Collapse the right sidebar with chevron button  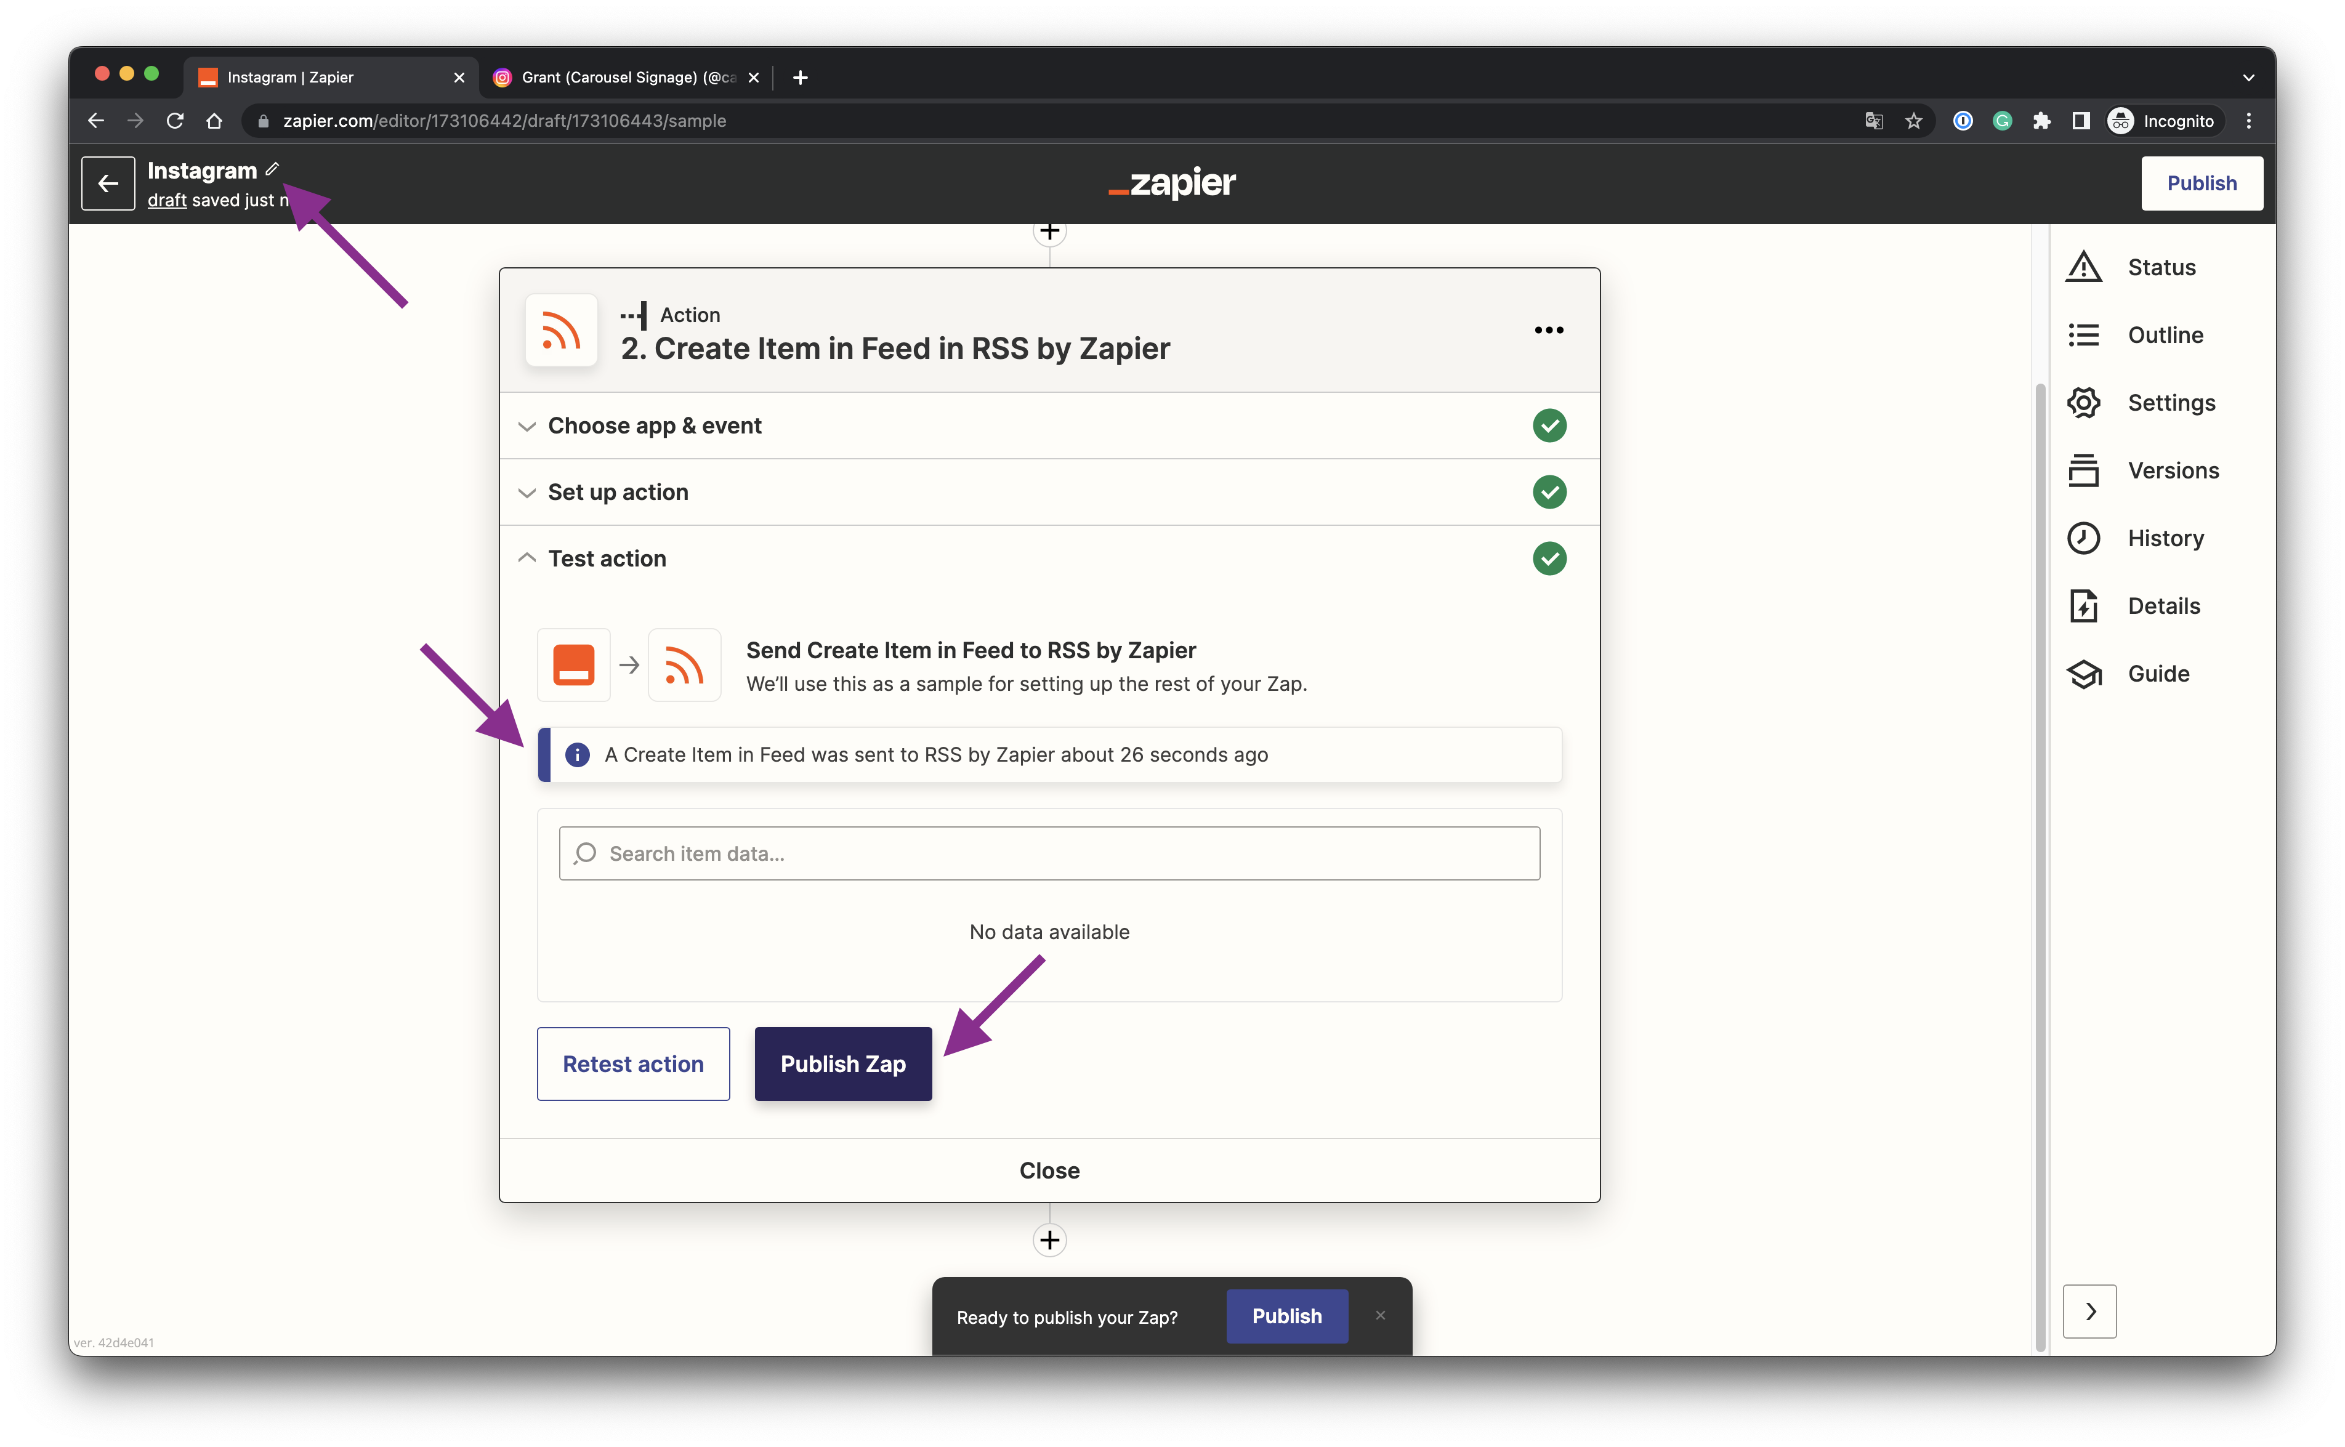(2088, 1310)
